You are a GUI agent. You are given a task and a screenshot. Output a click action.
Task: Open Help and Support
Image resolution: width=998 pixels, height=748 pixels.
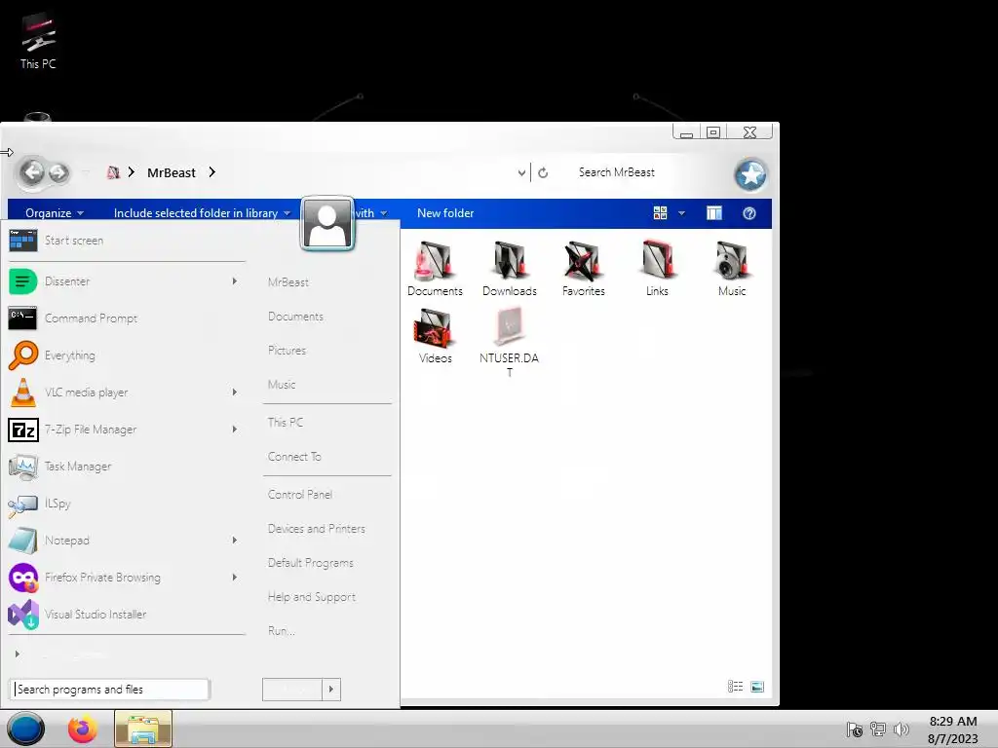[x=311, y=597]
